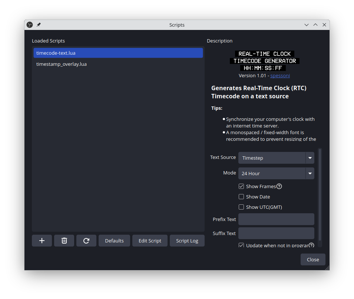Open the Script Log

click(187, 241)
